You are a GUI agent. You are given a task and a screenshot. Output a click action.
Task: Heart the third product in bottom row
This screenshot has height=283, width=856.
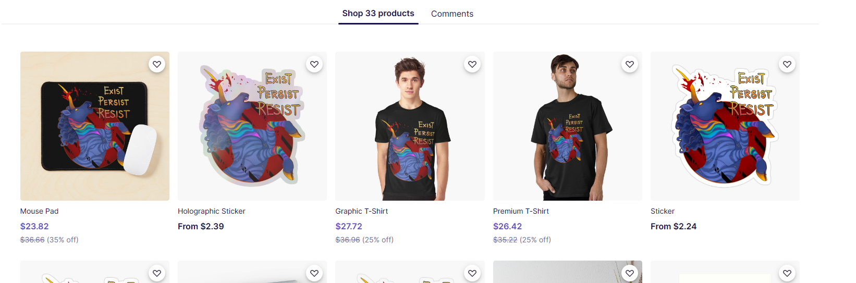click(x=472, y=273)
